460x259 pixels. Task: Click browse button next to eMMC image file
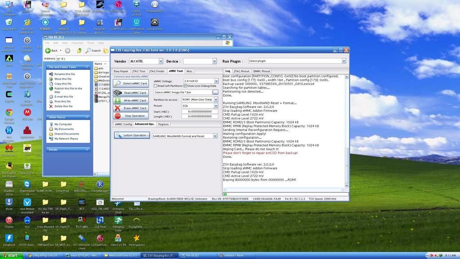[x=215, y=92]
